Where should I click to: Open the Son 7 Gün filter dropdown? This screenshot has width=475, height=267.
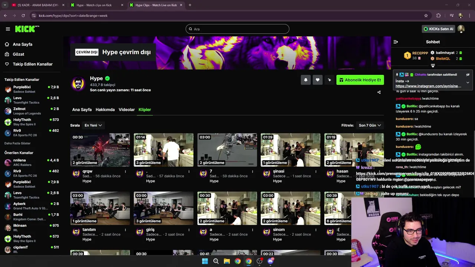[370, 125]
